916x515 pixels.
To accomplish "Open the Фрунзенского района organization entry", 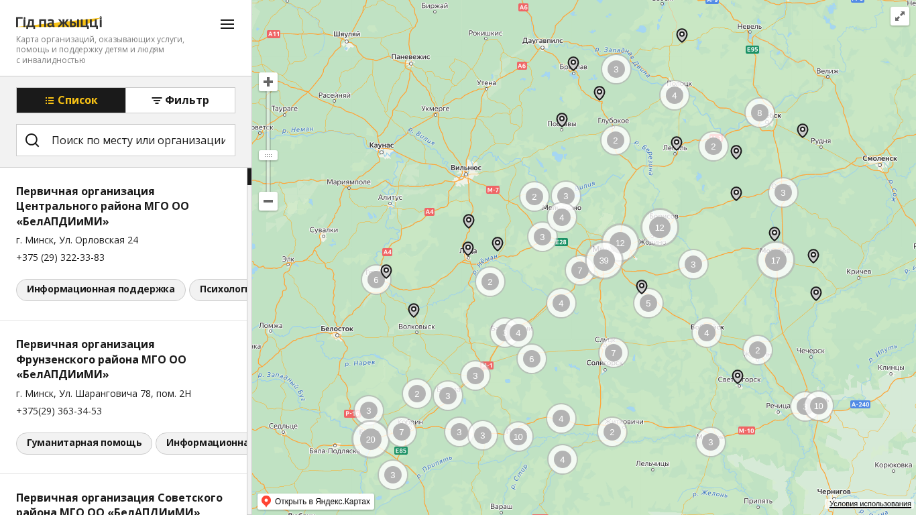I will (101, 359).
